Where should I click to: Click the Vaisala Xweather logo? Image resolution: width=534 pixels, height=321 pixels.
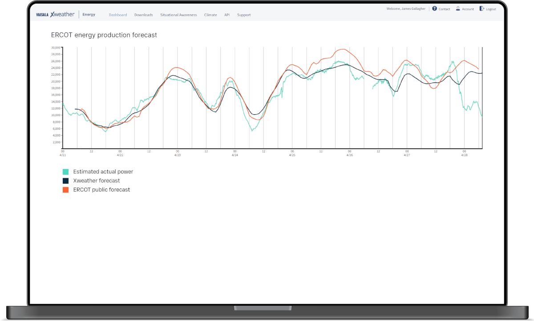[55, 15]
